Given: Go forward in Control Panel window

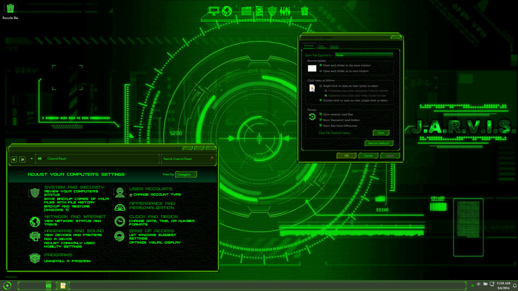Looking at the screenshot, I should (23, 159).
